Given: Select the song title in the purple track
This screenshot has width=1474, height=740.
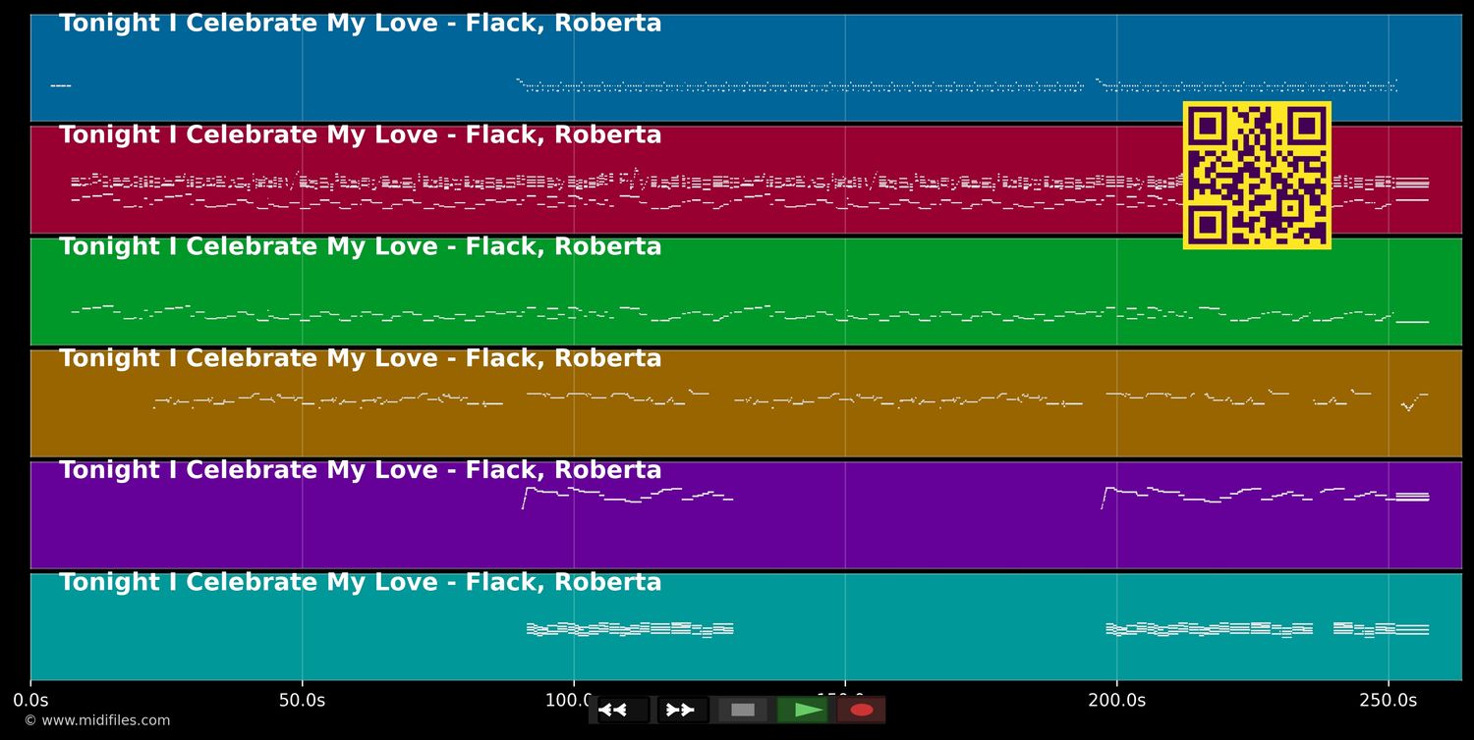Looking at the screenshot, I should pos(361,470).
